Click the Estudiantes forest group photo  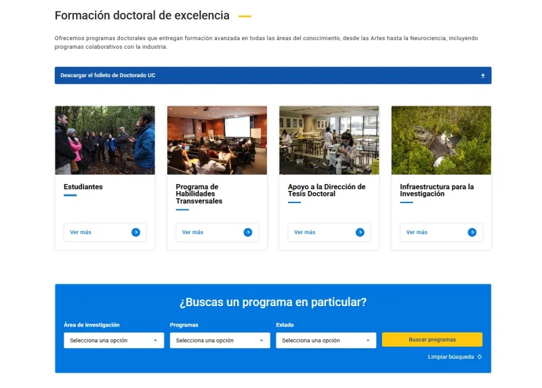click(x=105, y=140)
